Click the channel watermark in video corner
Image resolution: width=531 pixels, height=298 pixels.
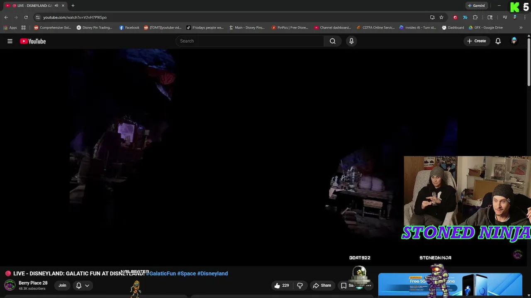click(517, 255)
